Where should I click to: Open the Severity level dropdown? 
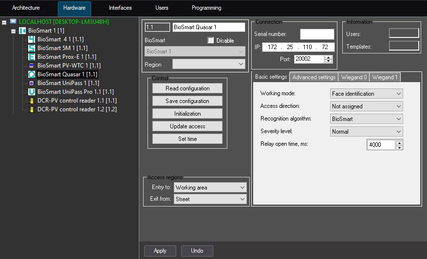tap(366, 132)
